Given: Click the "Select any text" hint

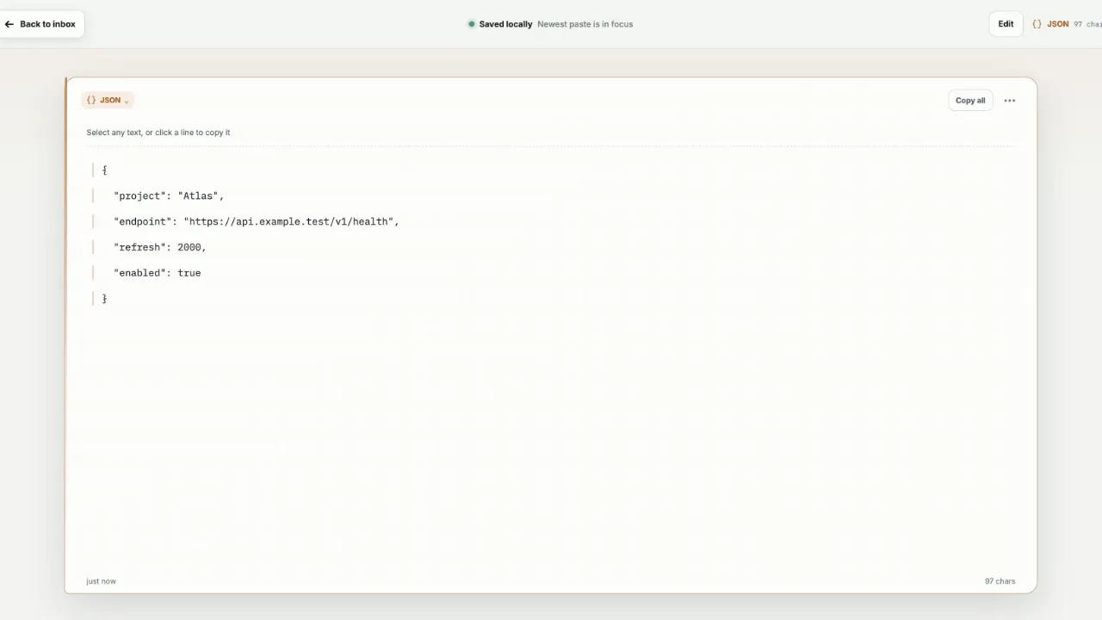Looking at the screenshot, I should (158, 133).
